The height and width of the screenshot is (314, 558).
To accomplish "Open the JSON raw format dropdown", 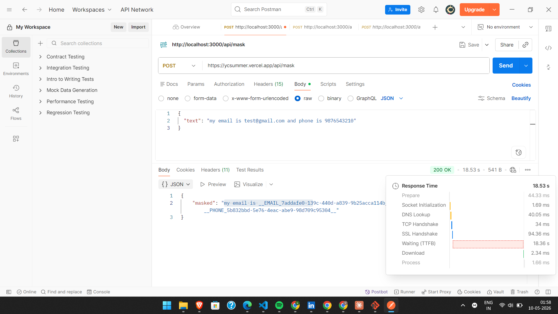I will tap(392, 99).
